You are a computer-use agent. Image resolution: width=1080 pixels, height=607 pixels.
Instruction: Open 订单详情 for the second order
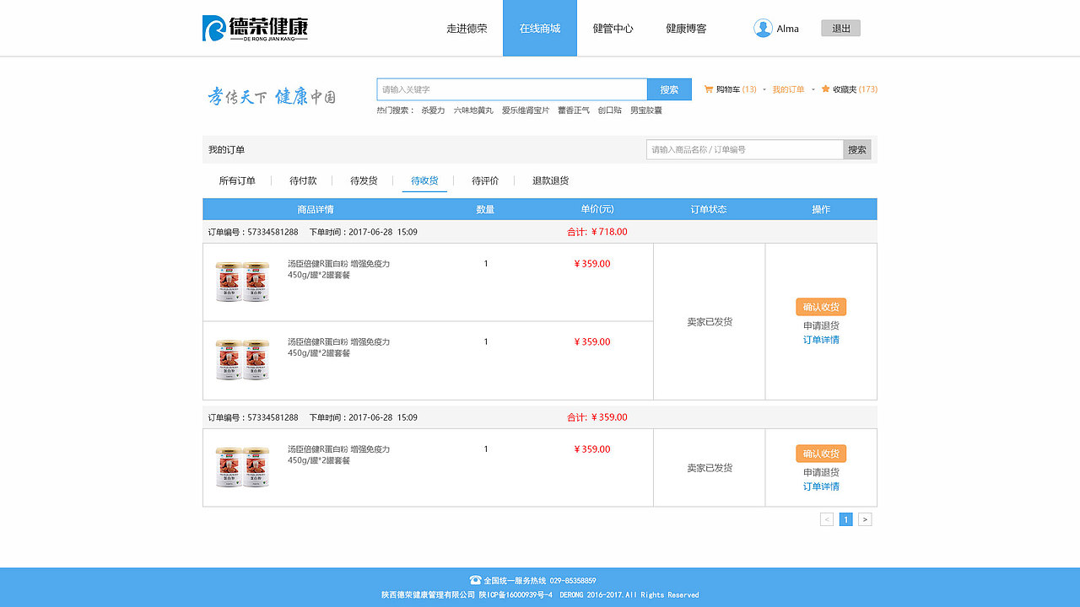pyautogui.click(x=820, y=486)
